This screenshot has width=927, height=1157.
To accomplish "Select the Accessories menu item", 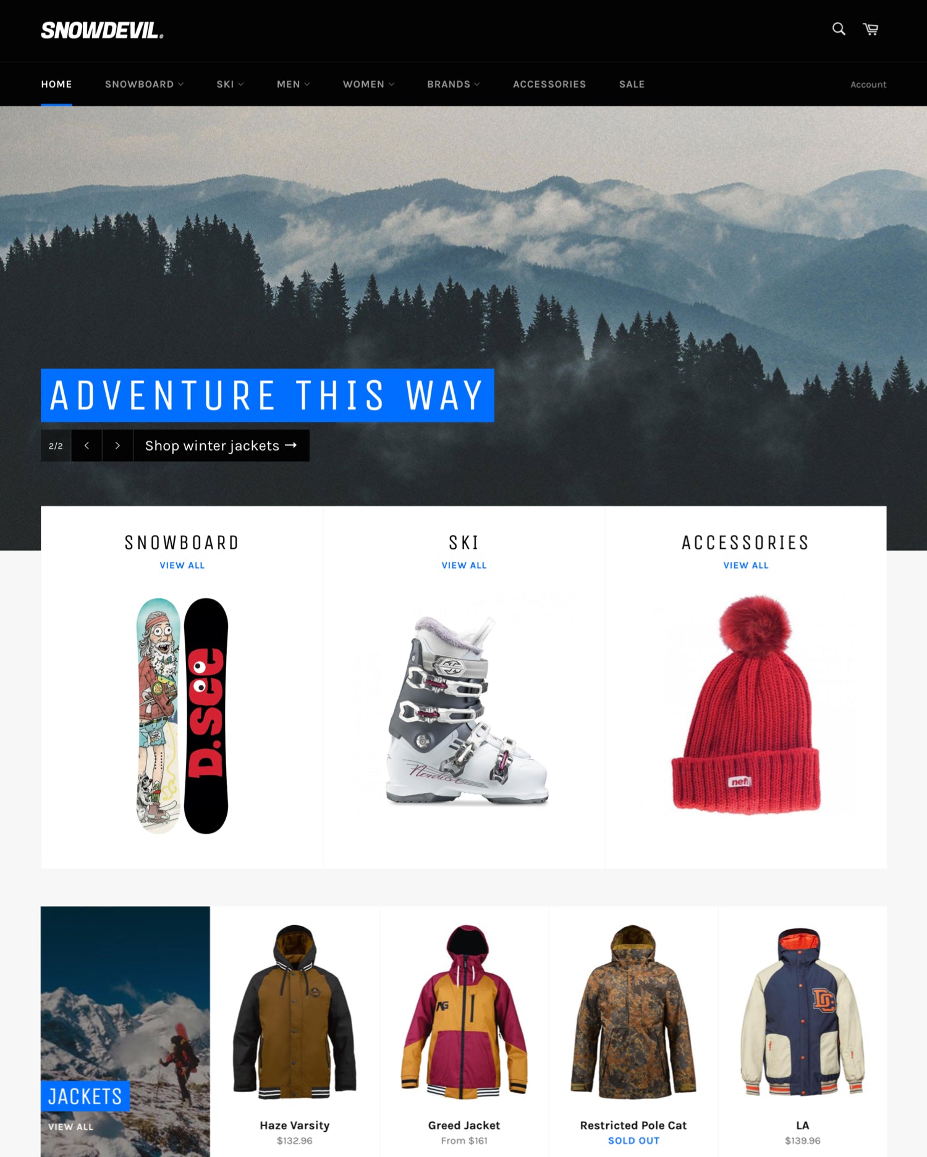I will click(549, 84).
